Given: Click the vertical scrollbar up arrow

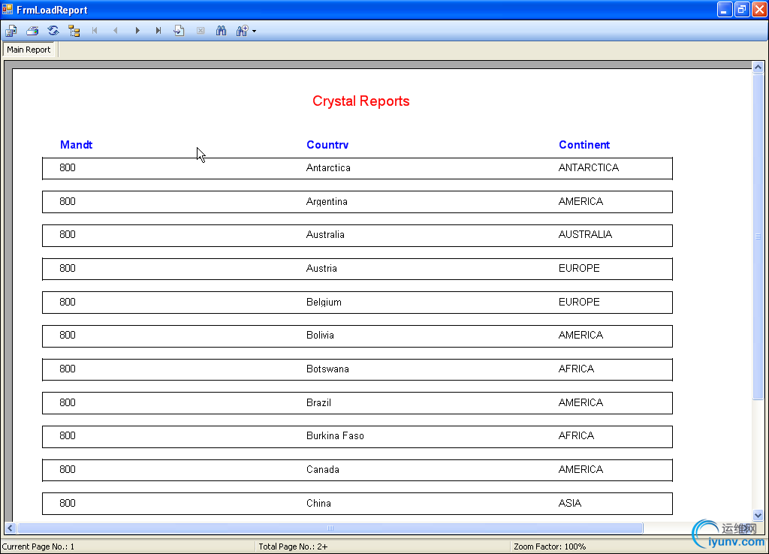Looking at the screenshot, I should [x=758, y=67].
